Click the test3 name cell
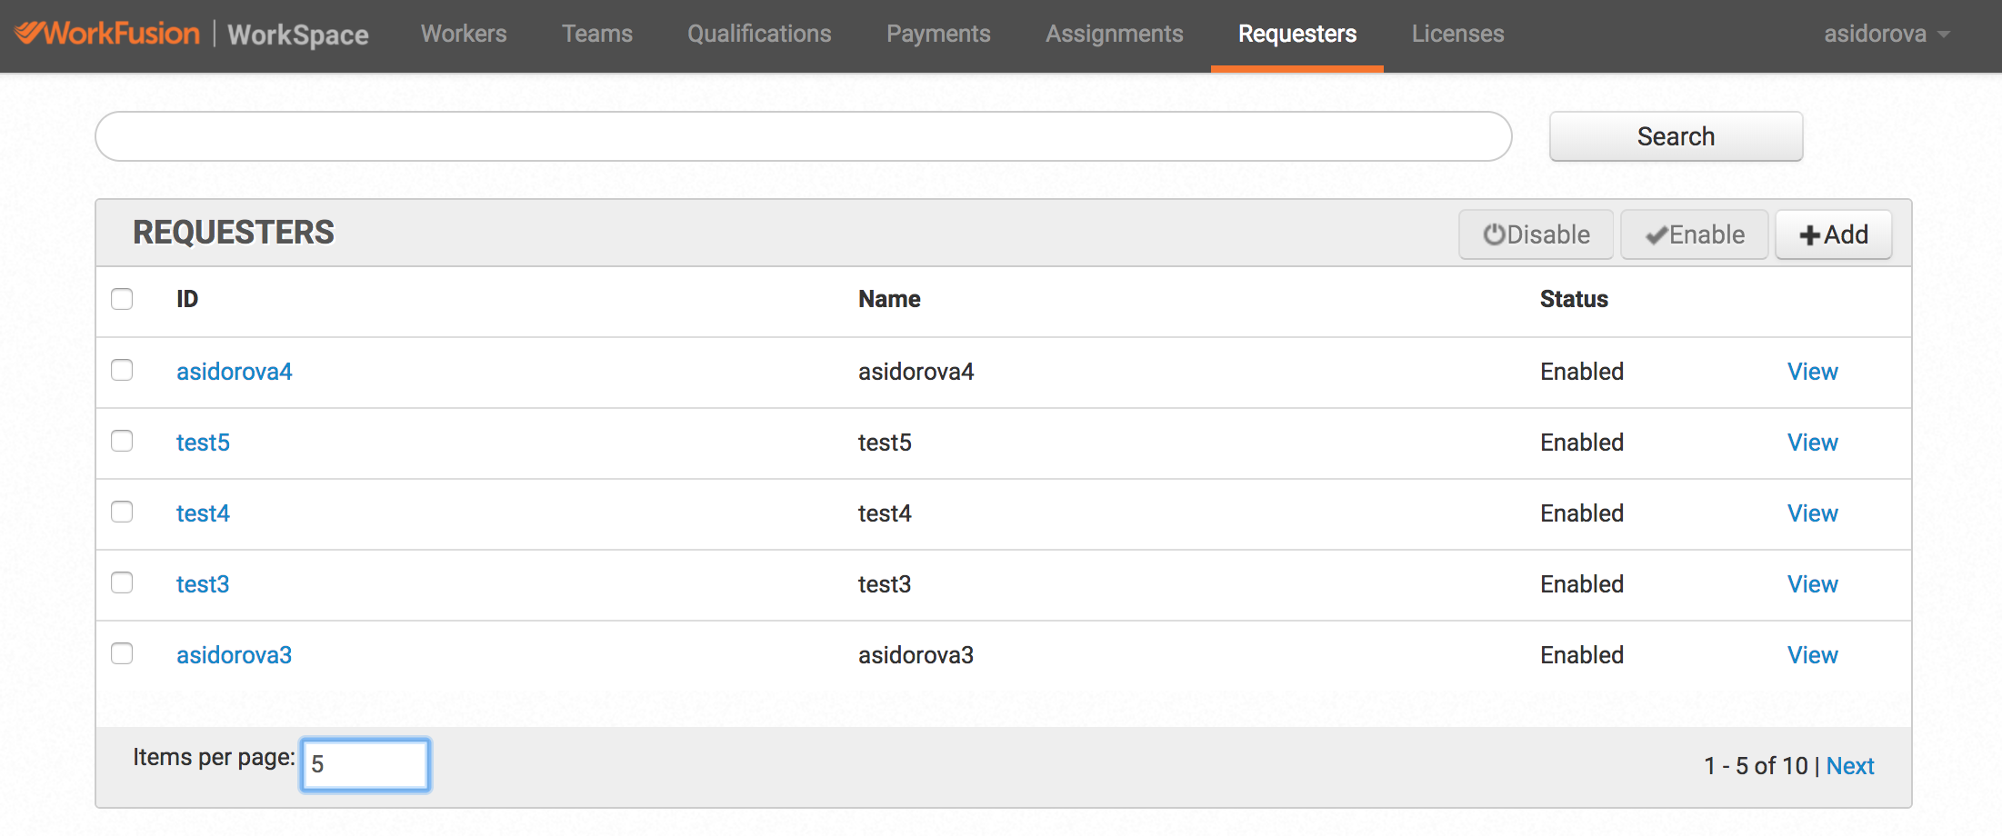The width and height of the screenshot is (2002, 836). click(x=885, y=584)
